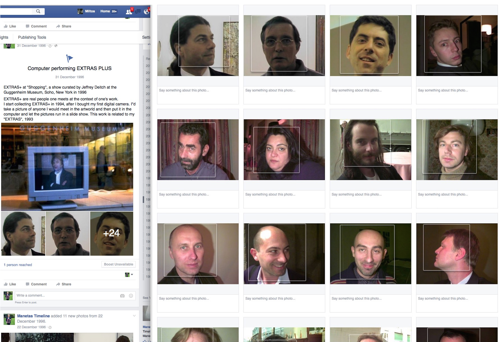Screen dimensions: 501x342
Task: Click clock icon beside 31 December 1996
Action: click(x=50, y=46)
